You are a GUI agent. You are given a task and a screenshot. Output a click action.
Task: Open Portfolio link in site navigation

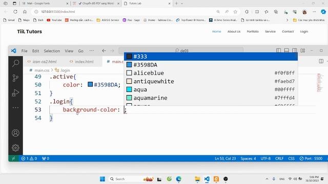coord(253,32)
